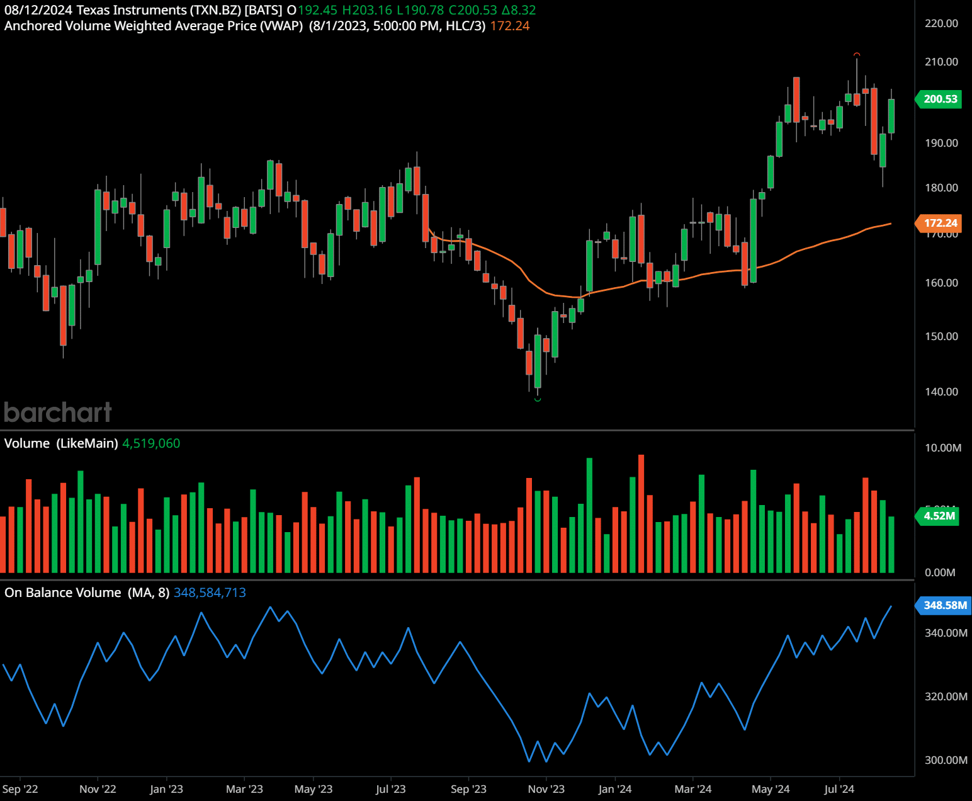Click the Texas Instruments (TXN.BZ) title text
This screenshot has width=972, height=801.
tap(159, 10)
